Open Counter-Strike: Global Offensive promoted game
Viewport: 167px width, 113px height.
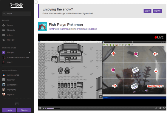coord(17,57)
